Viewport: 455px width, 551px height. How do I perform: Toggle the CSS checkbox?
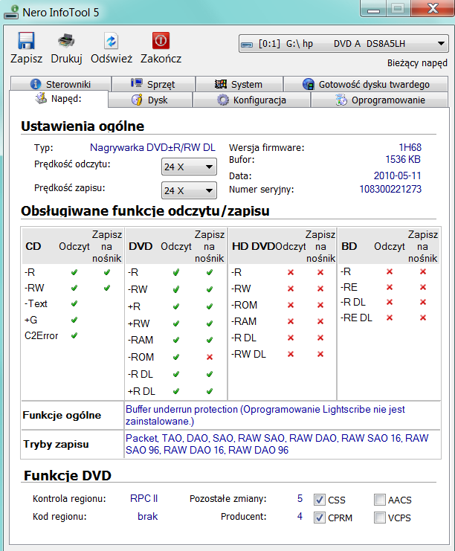tap(319, 500)
